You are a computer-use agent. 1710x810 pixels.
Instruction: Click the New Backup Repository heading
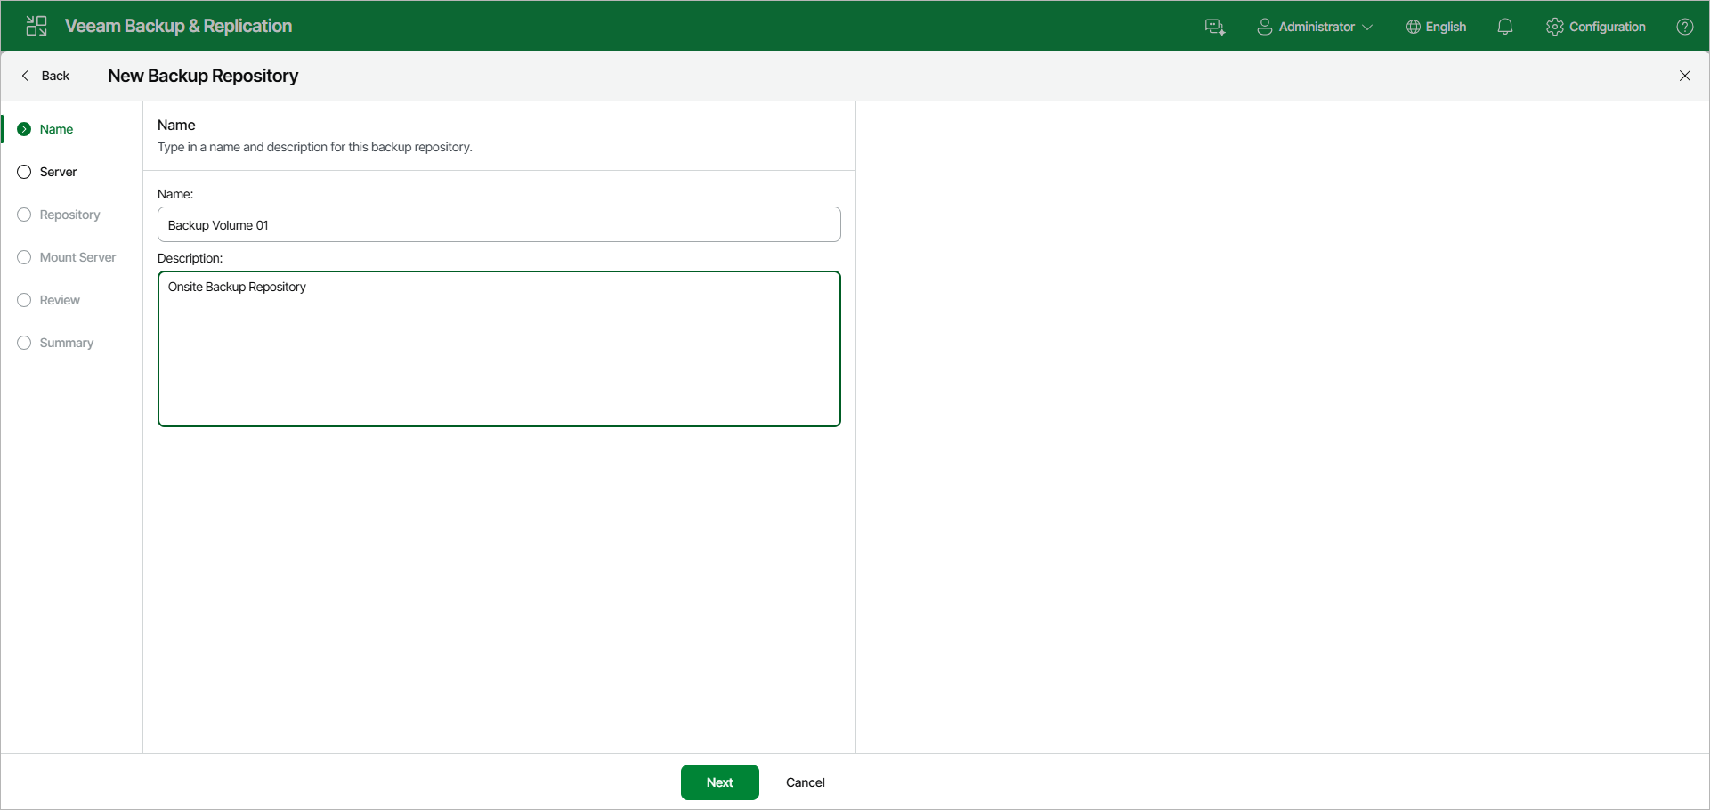coord(203,76)
